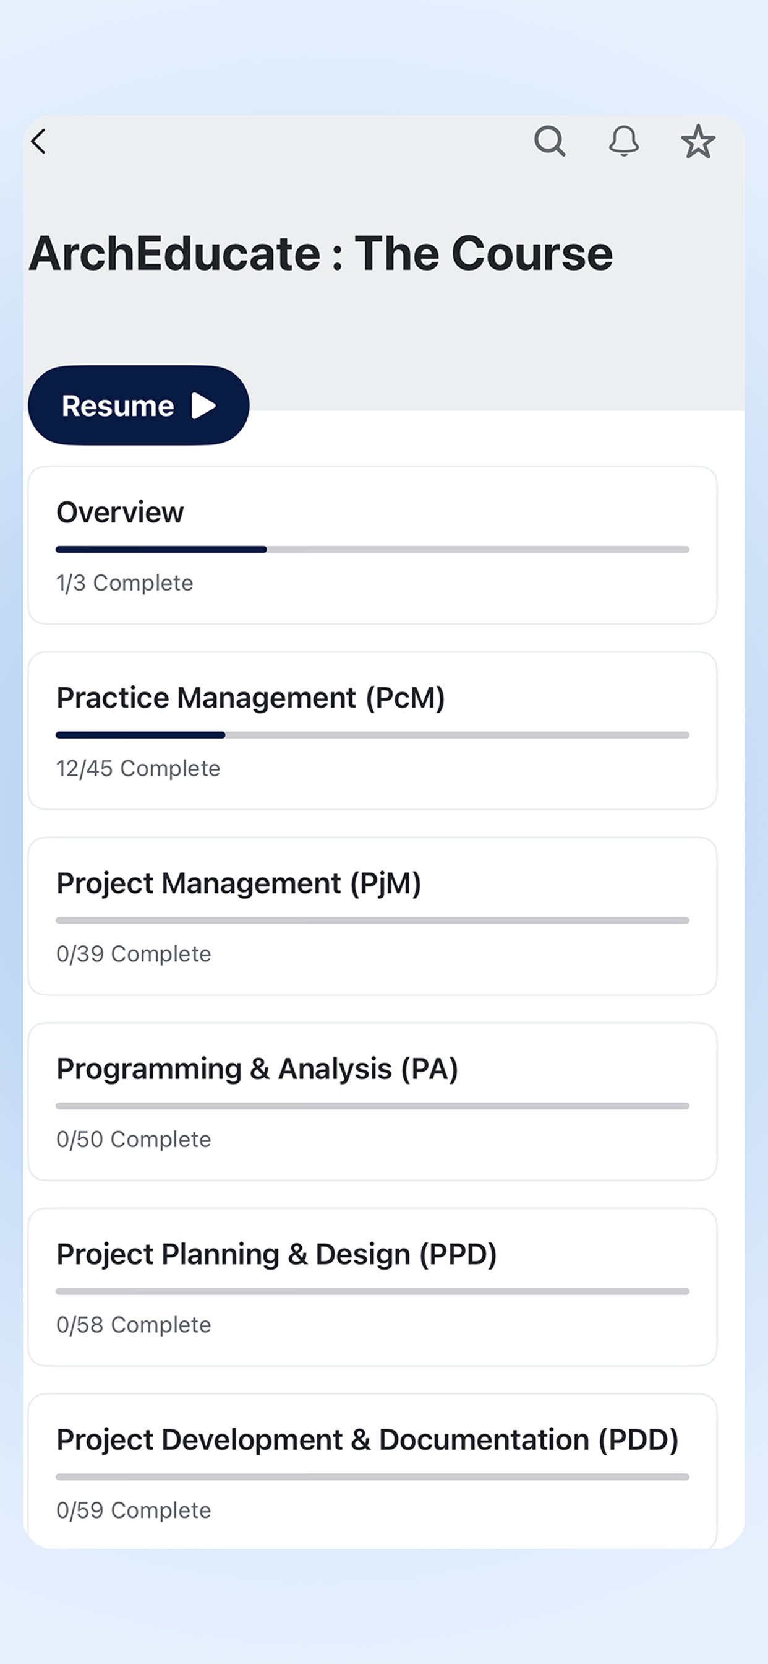Select Programming & Analysis (PA) title
This screenshot has height=1664, width=768.
pyautogui.click(x=257, y=1069)
